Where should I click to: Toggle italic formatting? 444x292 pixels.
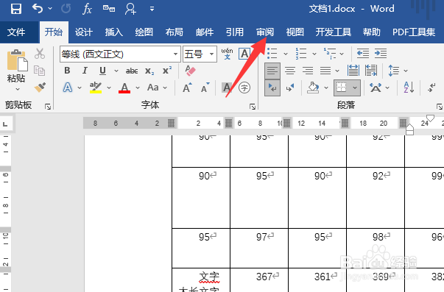[x=85, y=71]
